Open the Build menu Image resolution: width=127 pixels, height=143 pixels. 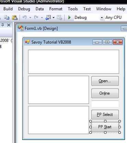point(8,9)
